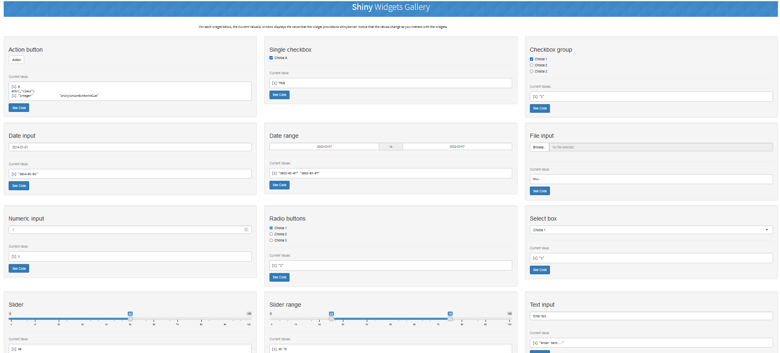Click the Text input field

(x=651, y=316)
